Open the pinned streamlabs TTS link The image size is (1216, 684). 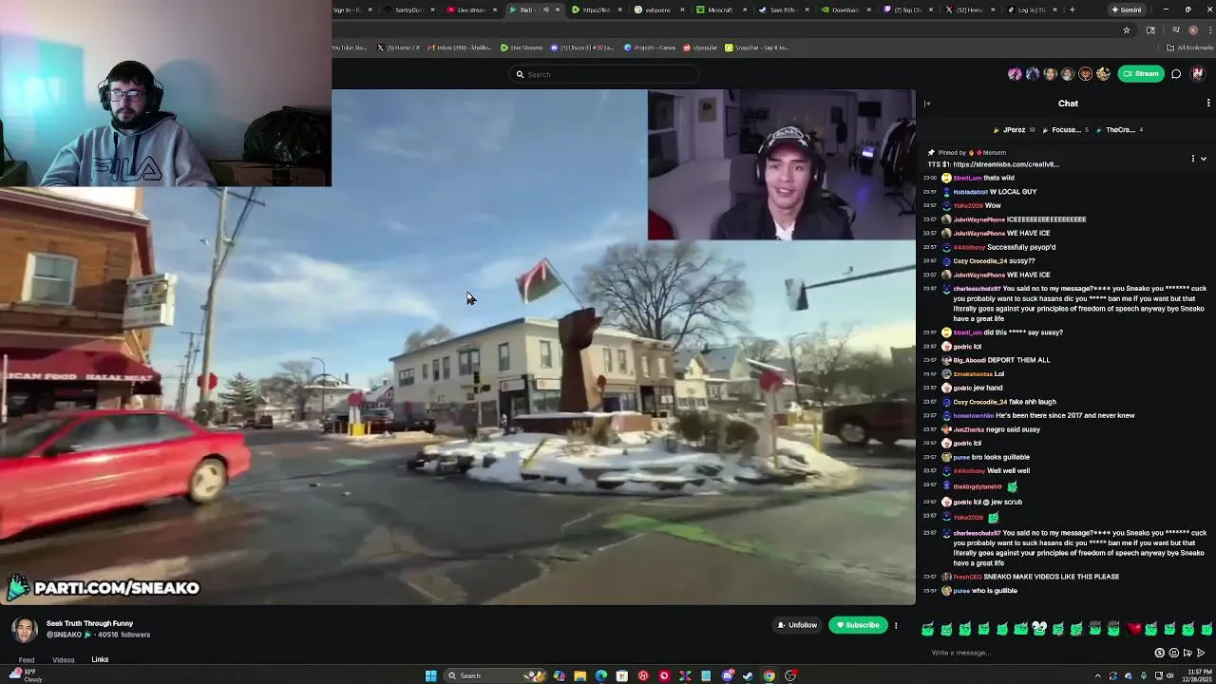[1007, 164]
